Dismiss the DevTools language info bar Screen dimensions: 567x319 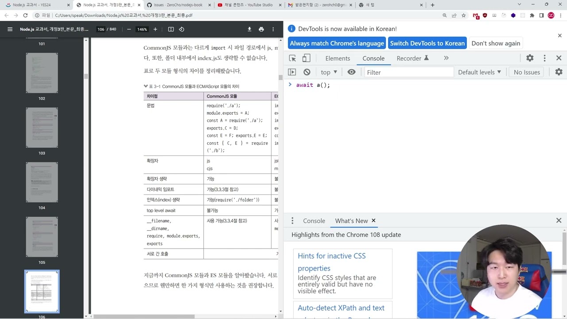click(559, 35)
